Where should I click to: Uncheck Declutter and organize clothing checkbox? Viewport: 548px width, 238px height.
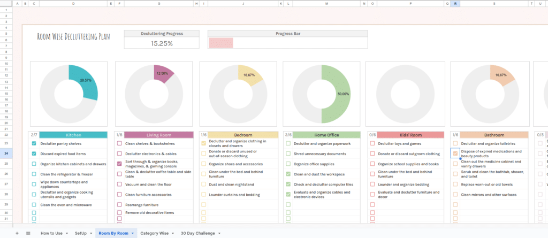point(203,143)
